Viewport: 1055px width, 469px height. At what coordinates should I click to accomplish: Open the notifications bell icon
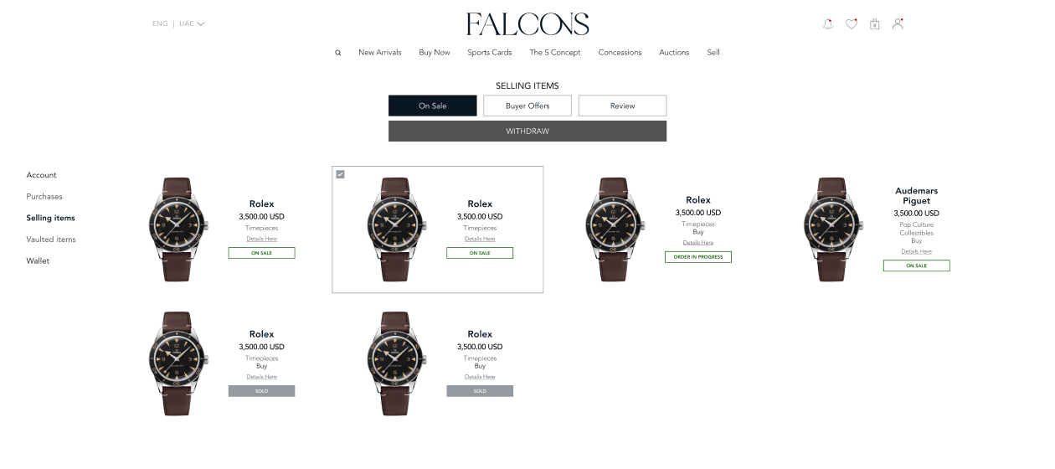click(828, 24)
